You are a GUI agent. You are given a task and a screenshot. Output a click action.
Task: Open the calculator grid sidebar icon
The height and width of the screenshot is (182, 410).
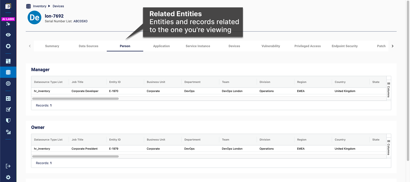[x=8, y=99]
